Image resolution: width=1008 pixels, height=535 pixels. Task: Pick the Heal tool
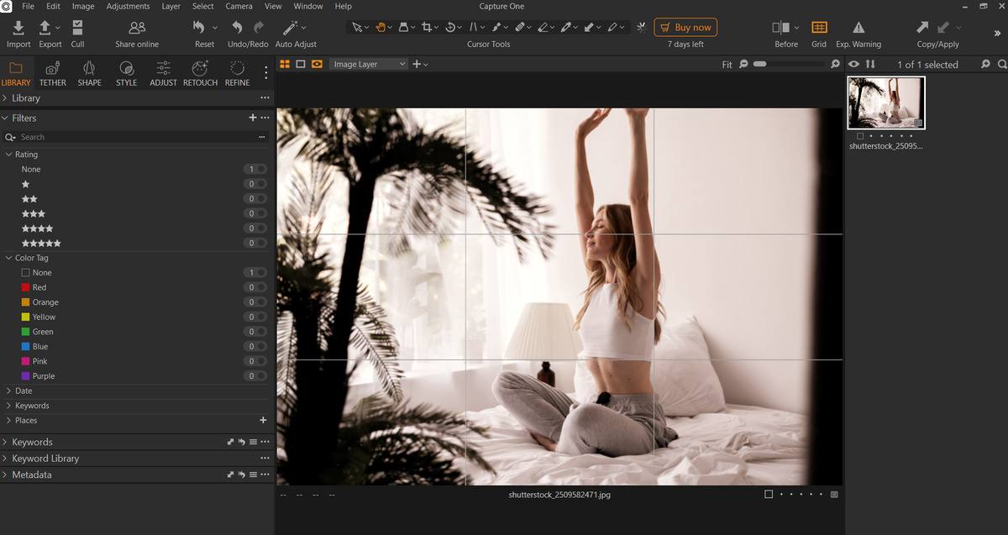(521, 27)
